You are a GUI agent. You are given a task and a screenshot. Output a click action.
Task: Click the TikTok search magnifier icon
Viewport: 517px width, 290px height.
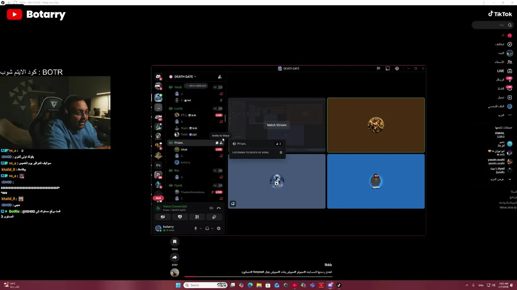[510, 25]
